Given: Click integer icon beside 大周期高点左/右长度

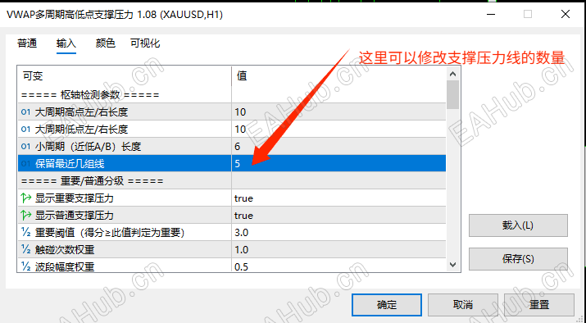Looking at the screenshot, I should (25, 111).
